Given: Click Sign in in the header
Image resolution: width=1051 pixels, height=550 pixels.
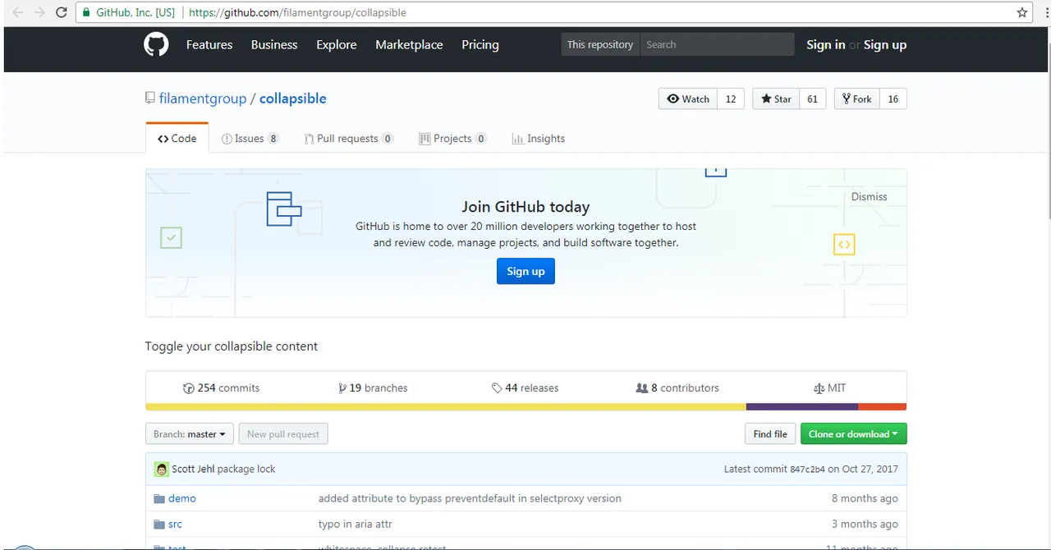Looking at the screenshot, I should [x=825, y=44].
